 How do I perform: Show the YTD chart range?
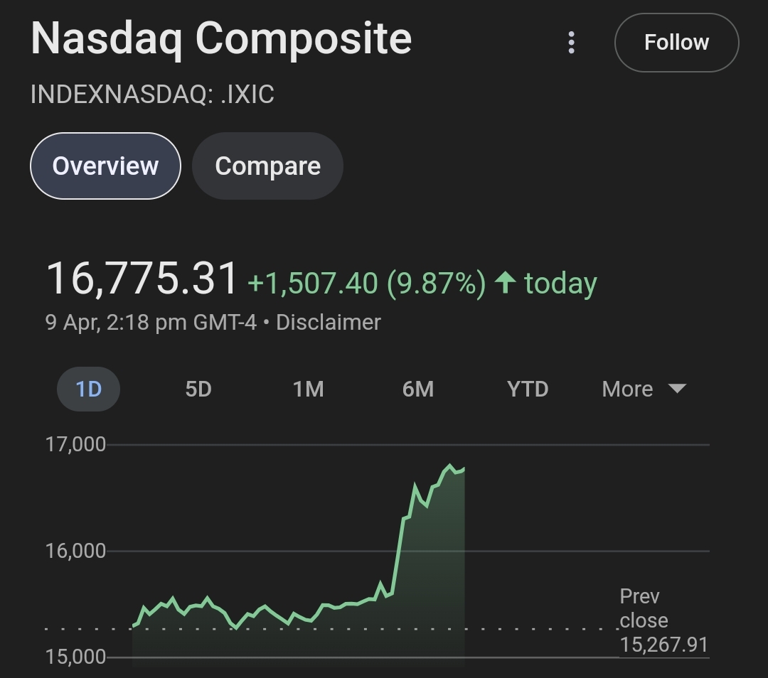527,389
